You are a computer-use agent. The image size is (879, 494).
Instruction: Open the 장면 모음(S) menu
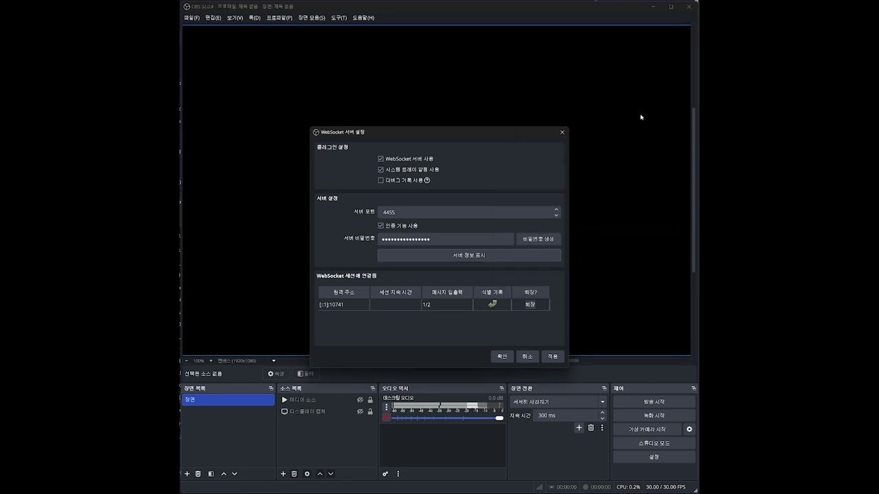pyautogui.click(x=312, y=18)
